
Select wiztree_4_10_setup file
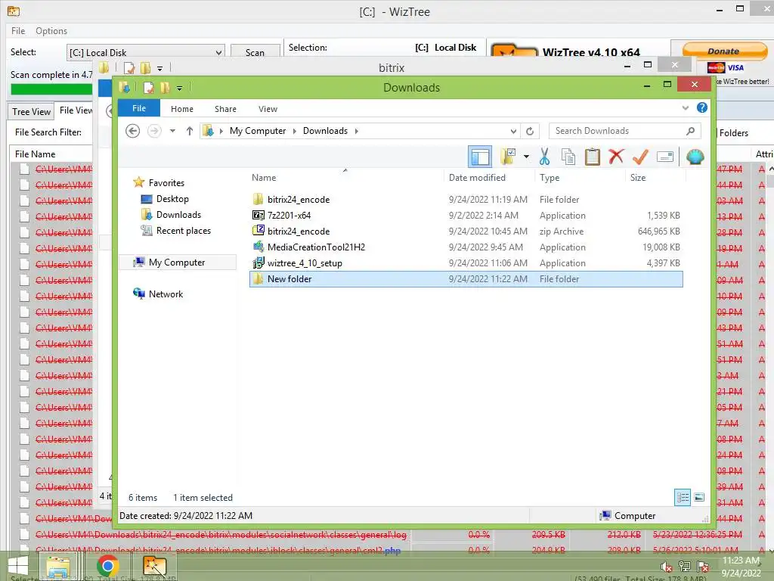(466, 263)
